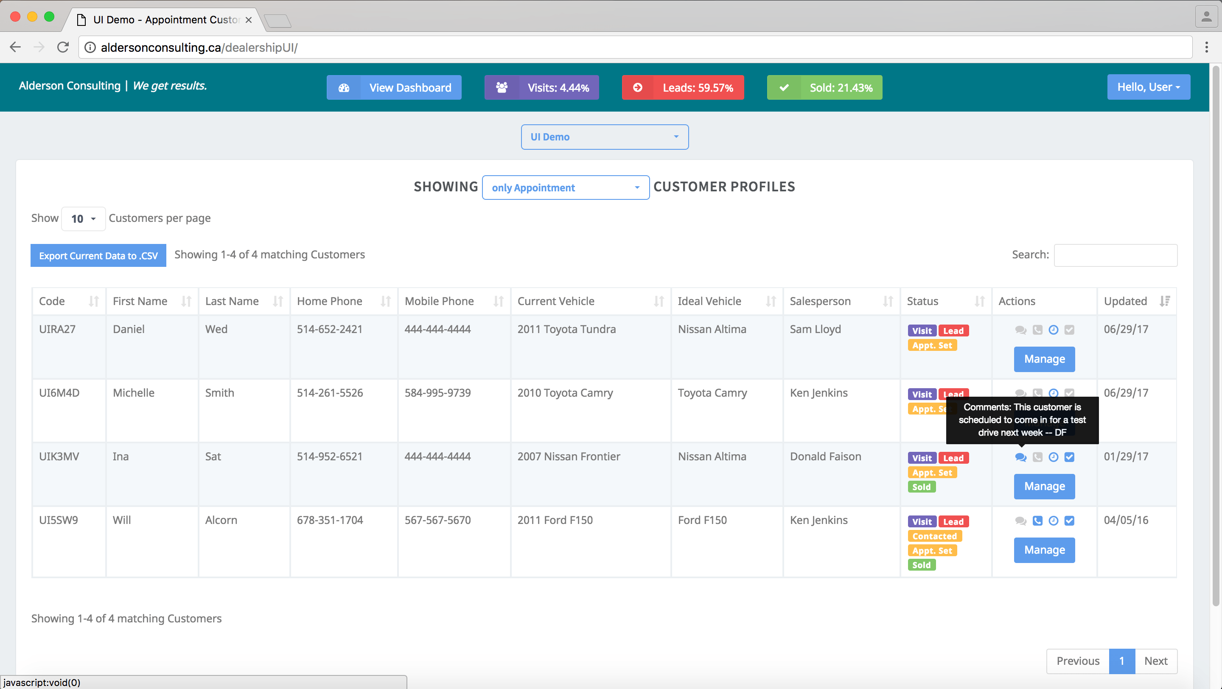Open the UI Demo dealership dropdown

(604, 137)
